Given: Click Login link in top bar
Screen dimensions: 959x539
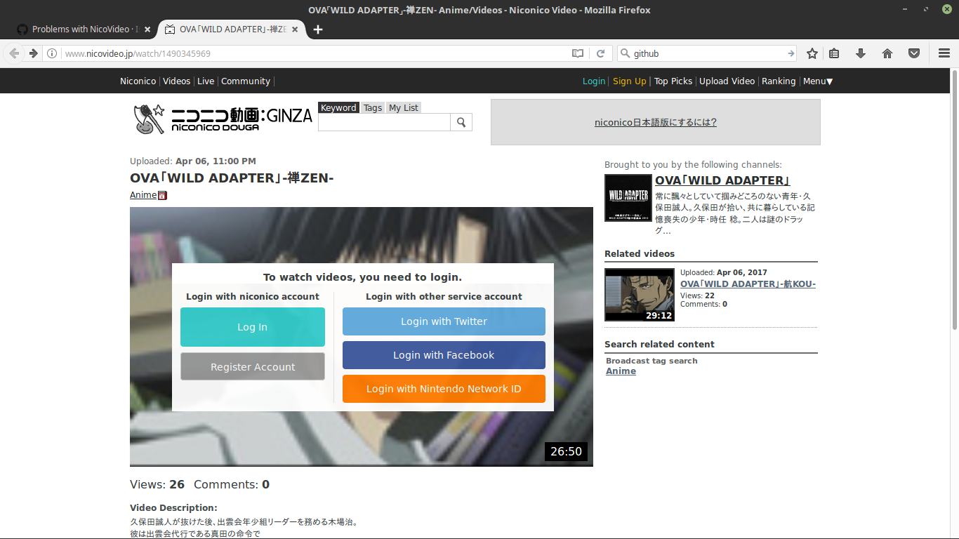Looking at the screenshot, I should click(x=594, y=81).
